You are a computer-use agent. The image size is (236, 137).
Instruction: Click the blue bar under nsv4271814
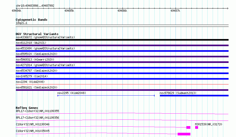(122, 68)
